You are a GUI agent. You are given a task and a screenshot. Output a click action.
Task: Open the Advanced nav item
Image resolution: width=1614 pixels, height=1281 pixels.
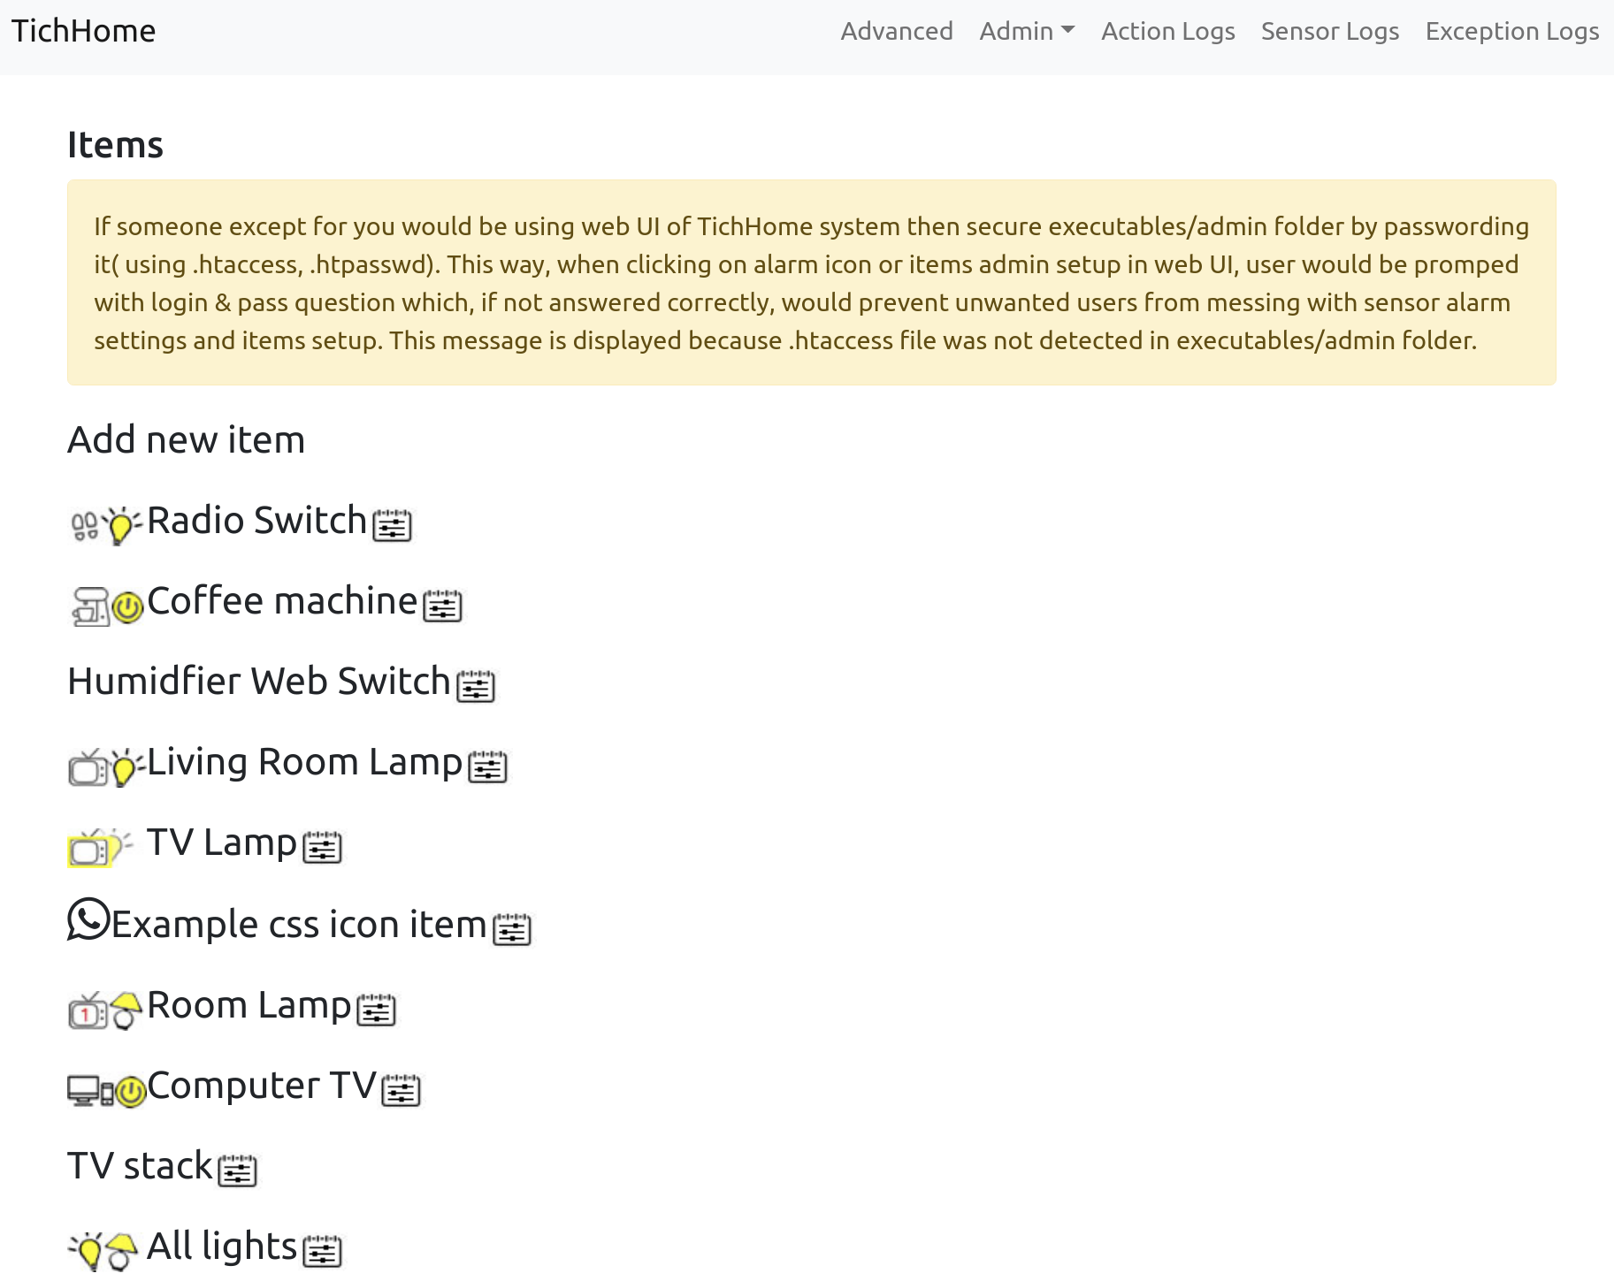click(x=896, y=32)
